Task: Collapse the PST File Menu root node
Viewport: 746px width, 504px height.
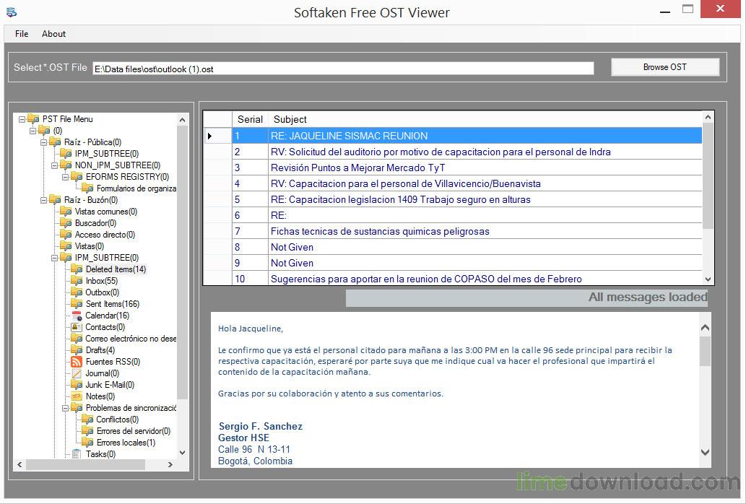Action: click(x=22, y=119)
